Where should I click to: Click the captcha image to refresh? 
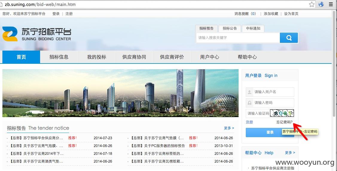point(282,113)
